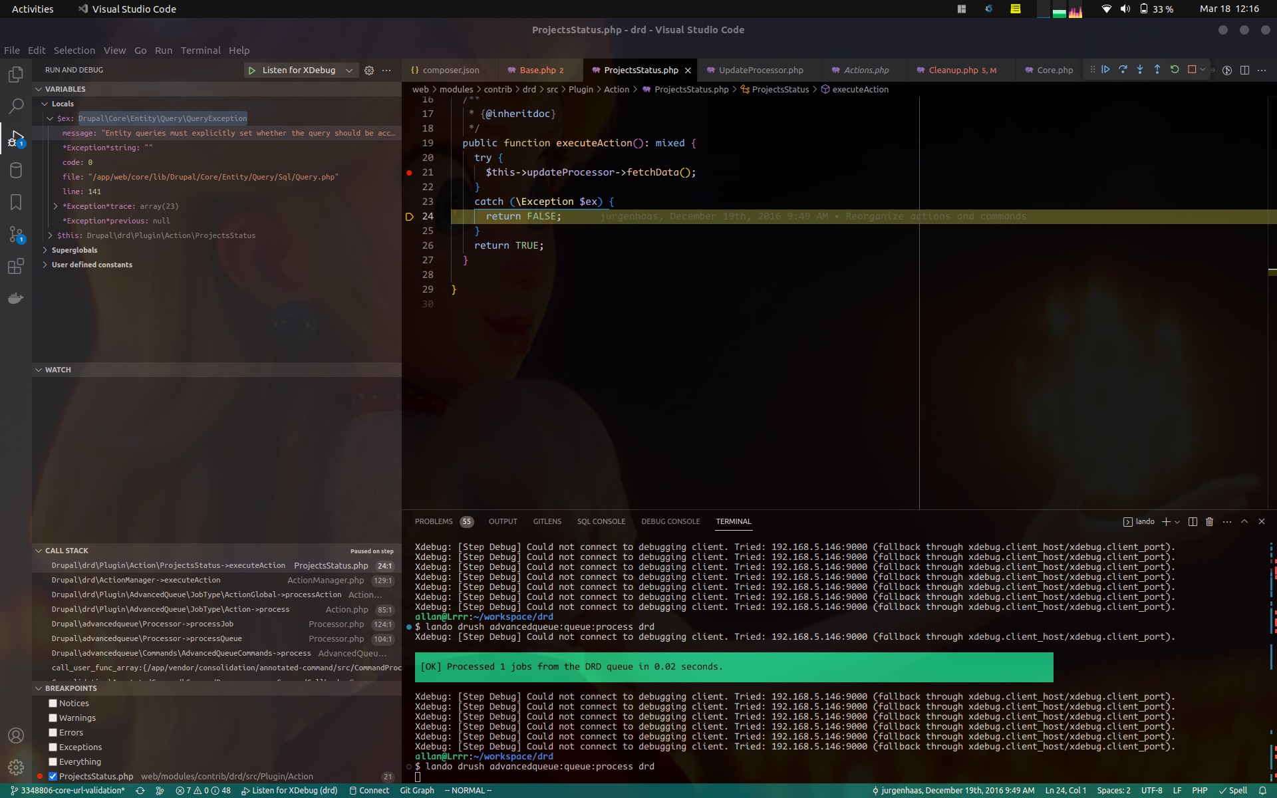This screenshot has width=1277, height=798.
Task: Open the Explorer view in the activity bar
Action: tap(16, 74)
